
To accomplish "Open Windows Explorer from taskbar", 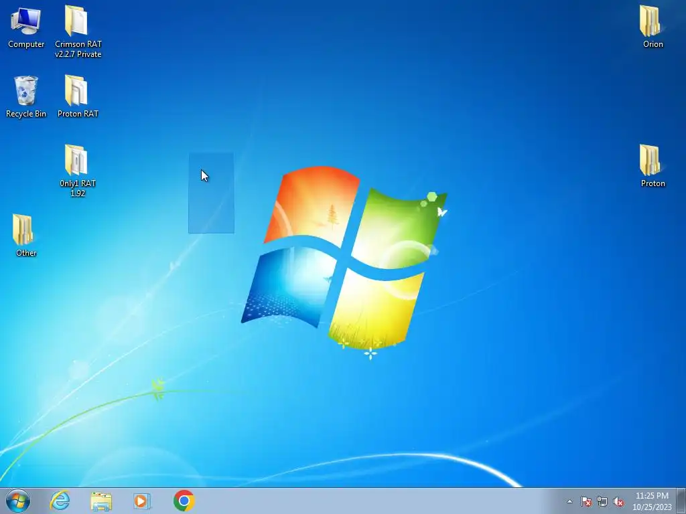I will 101,501.
